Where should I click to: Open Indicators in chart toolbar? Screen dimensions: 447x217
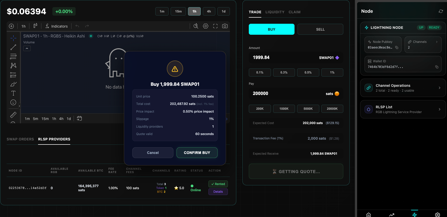tap(56, 26)
